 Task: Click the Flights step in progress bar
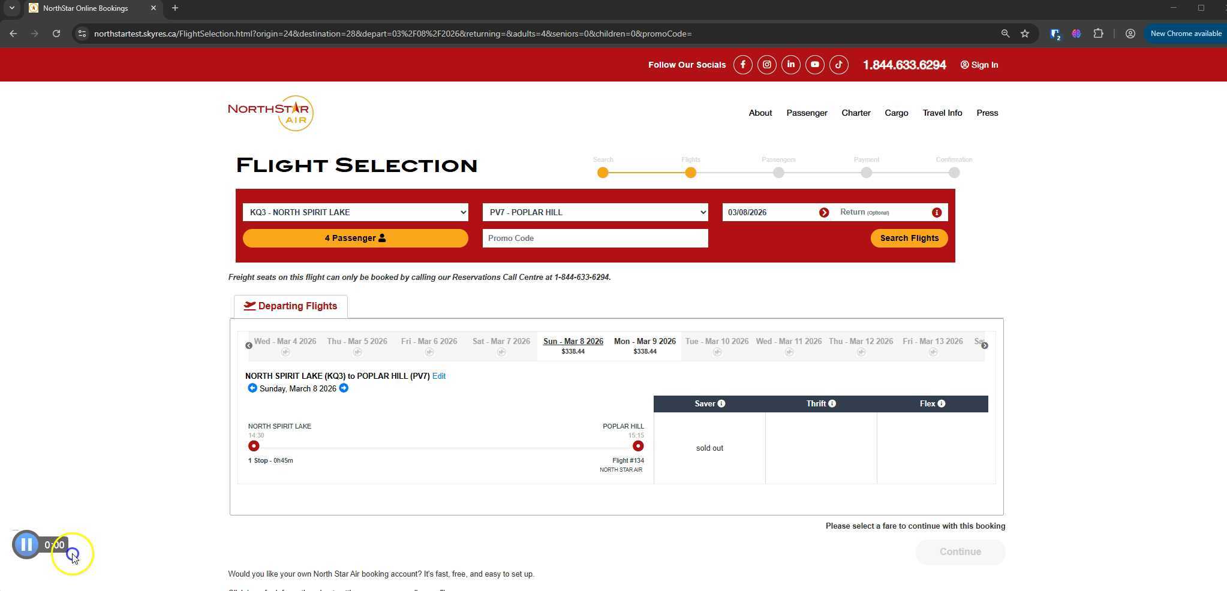click(x=691, y=173)
